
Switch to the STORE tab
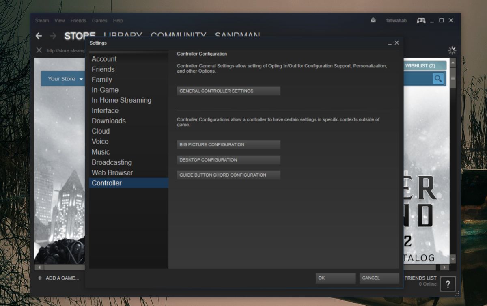80,36
